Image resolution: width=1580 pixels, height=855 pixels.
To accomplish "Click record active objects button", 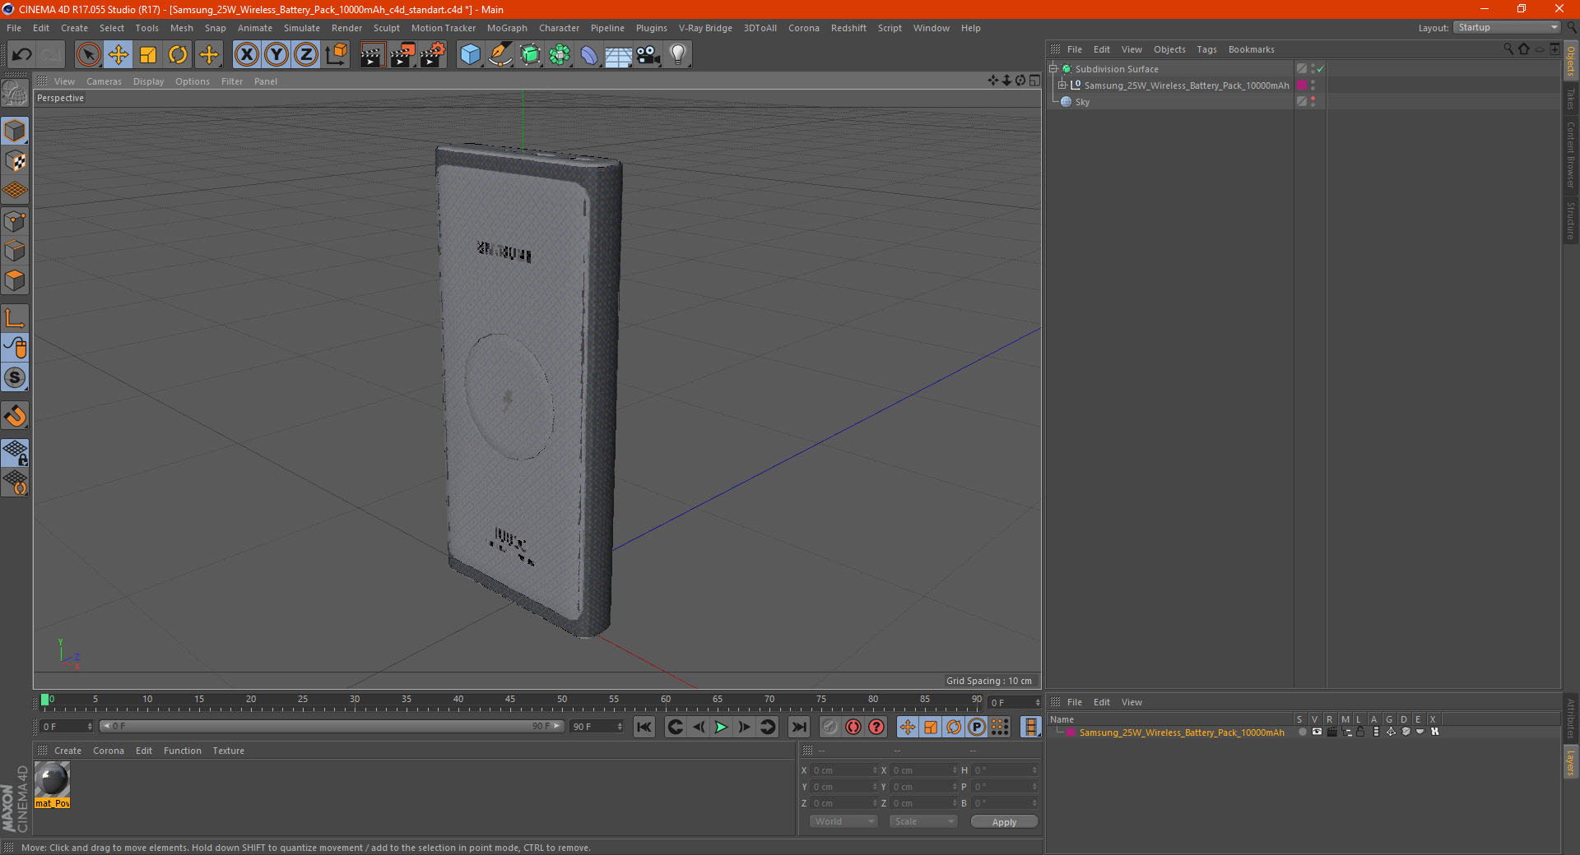I will pyautogui.click(x=830, y=727).
